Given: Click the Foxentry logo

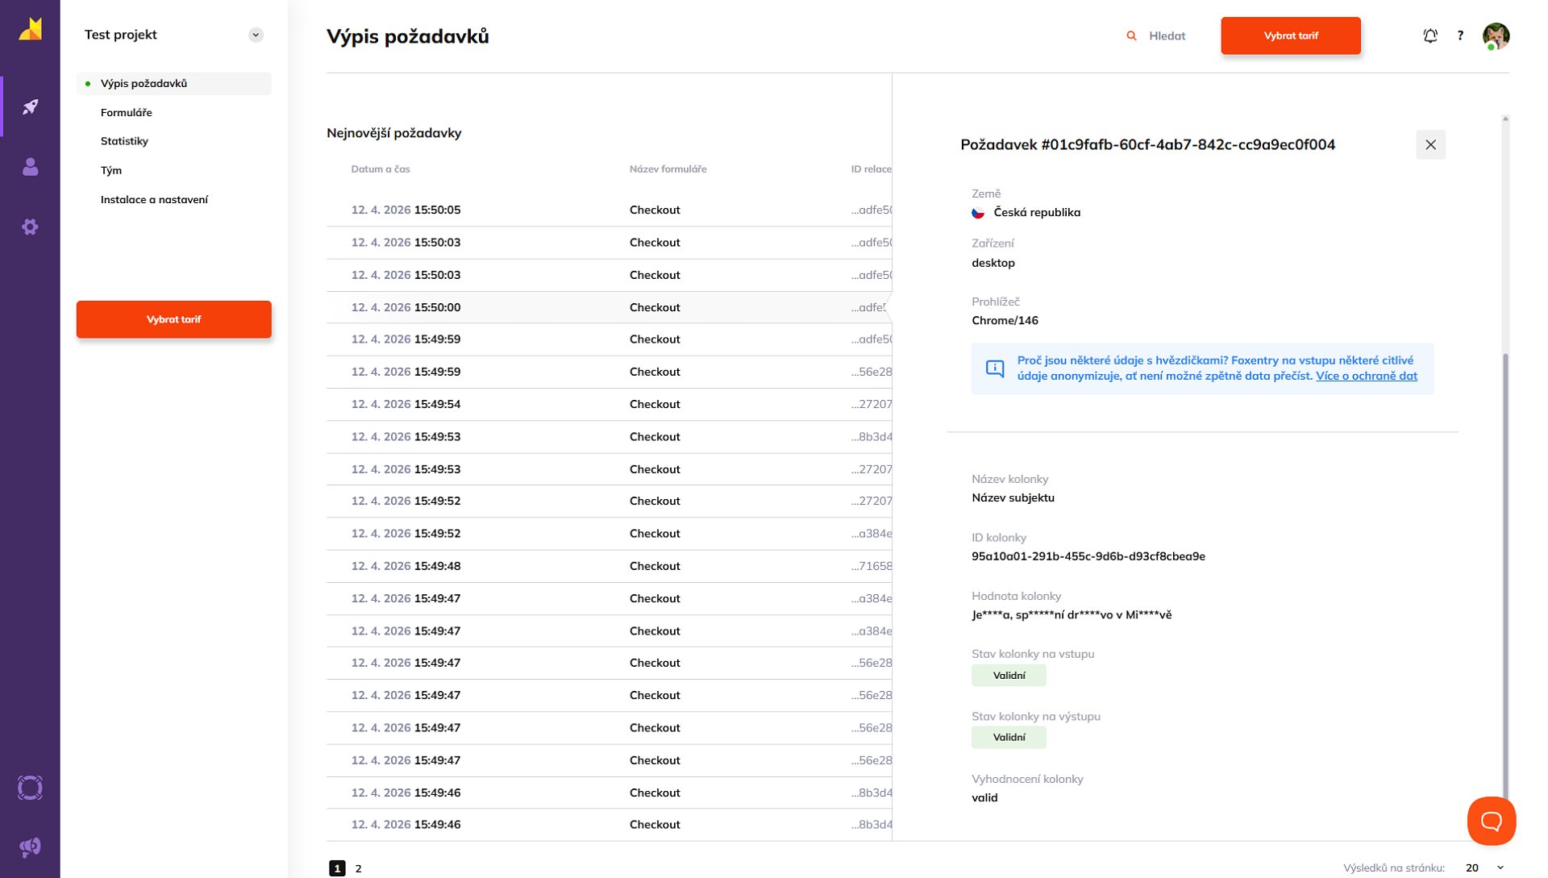Looking at the screenshot, I should coord(30,29).
